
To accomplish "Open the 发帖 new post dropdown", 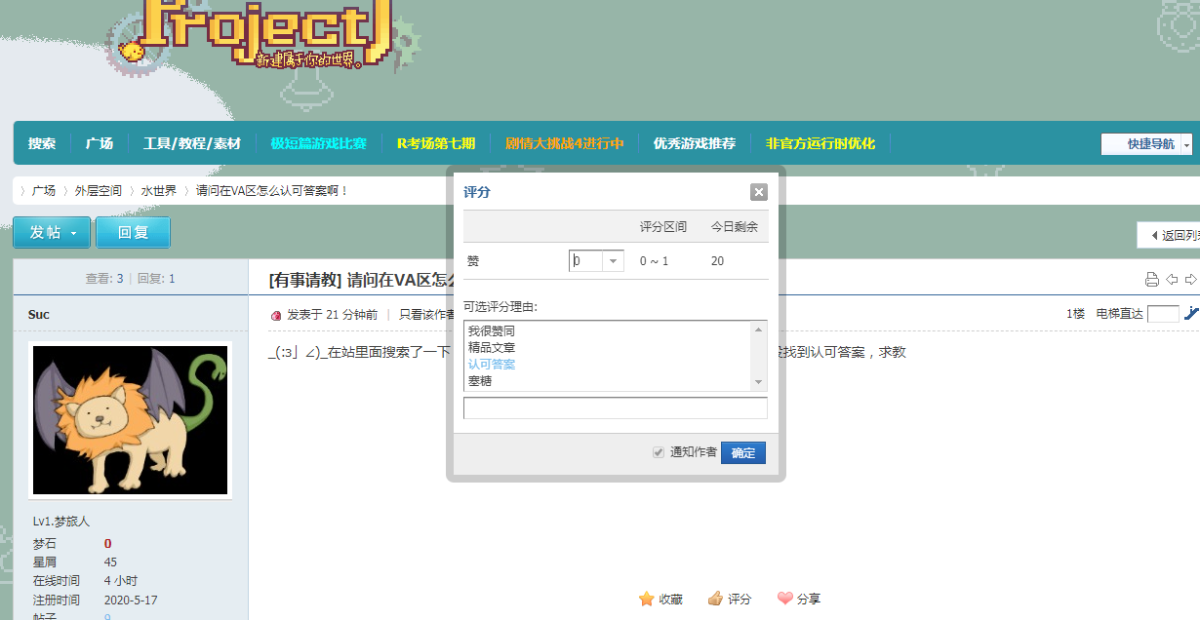I will [52, 232].
